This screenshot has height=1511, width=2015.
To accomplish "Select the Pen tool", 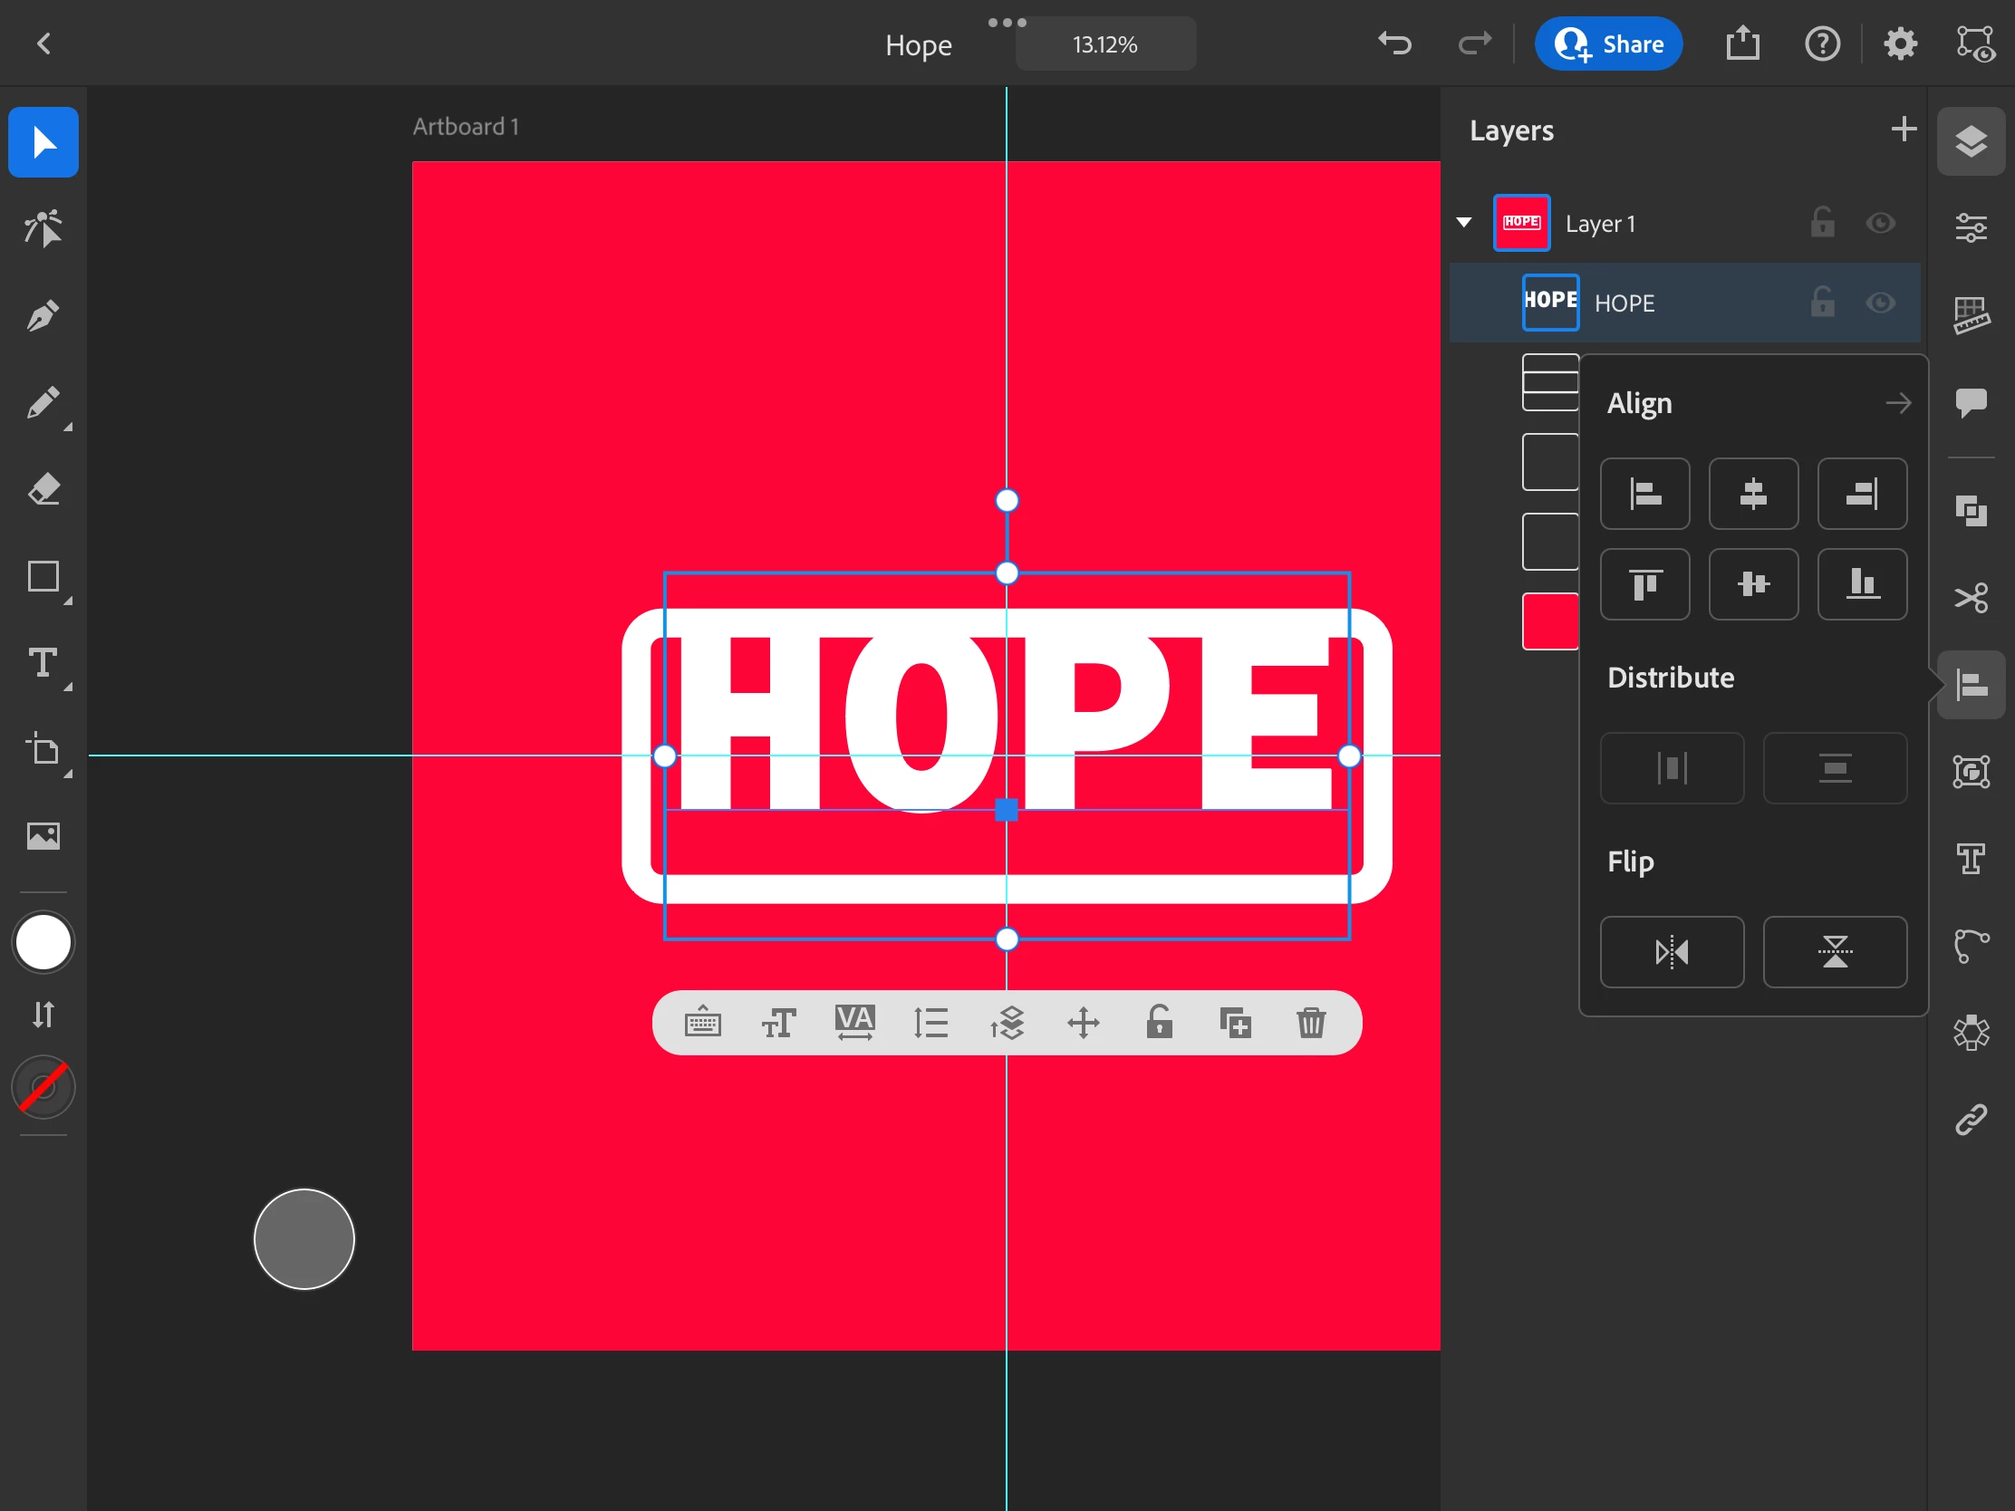I will click(x=43, y=316).
